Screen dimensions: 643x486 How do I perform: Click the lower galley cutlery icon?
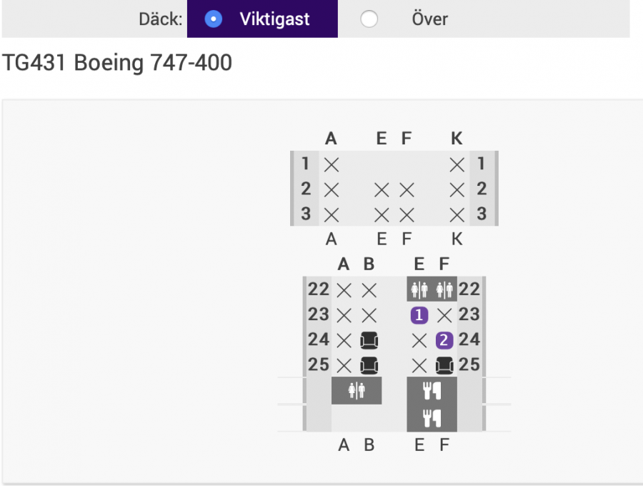[x=432, y=417]
